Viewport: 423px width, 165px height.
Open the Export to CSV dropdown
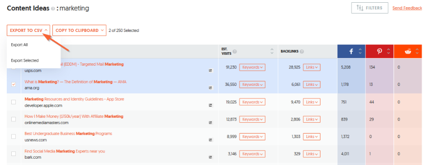click(28, 30)
